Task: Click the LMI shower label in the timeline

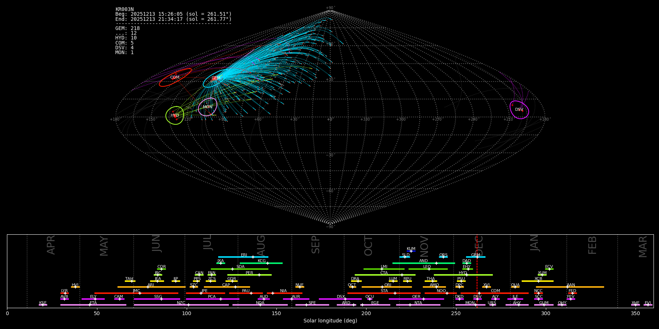Action: pos(384,267)
